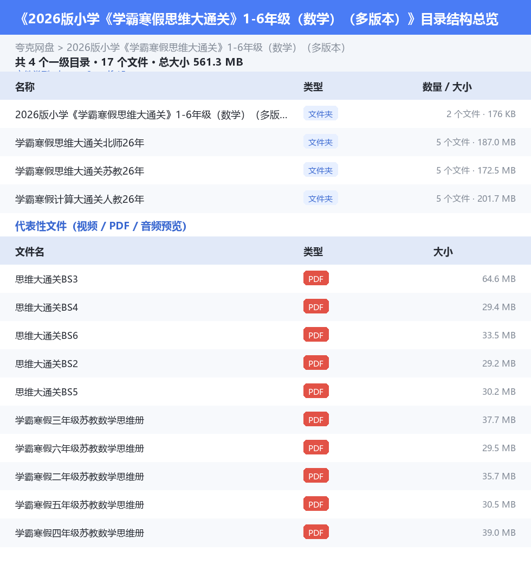
Task: Select file 学霸寒假五年级苏教数学思维册
Action: click(x=80, y=505)
